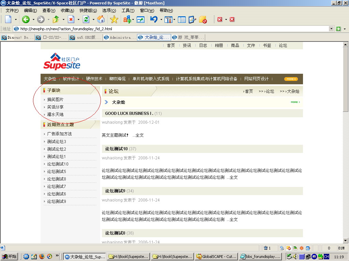Image resolution: width=349 pixels, height=261 pixels.
Task: Go back with the green arrow
Action: (26, 19)
